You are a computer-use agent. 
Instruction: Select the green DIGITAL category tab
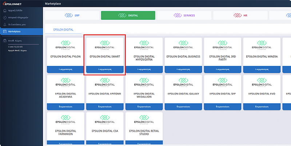pos(128,15)
